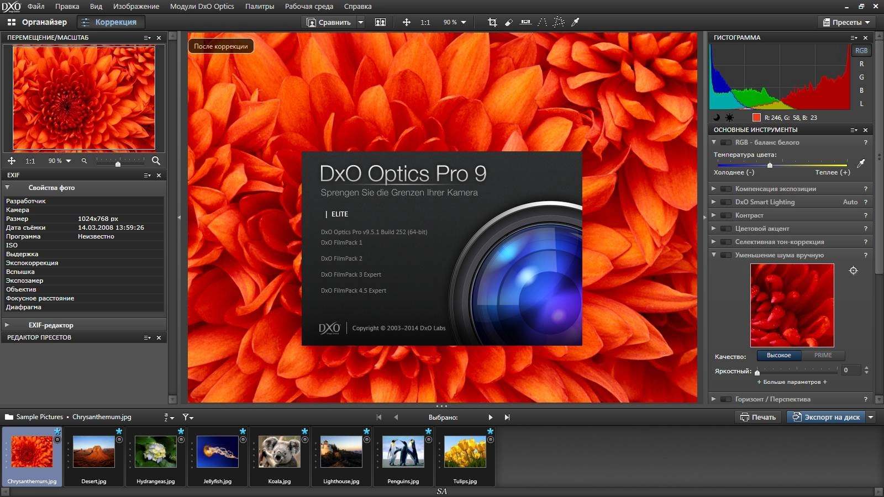Image resolution: width=884 pixels, height=497 pixels.
Task: Select the pan/move tool in the toolbar
Action: pyautogui.click(x=406, y=22)
